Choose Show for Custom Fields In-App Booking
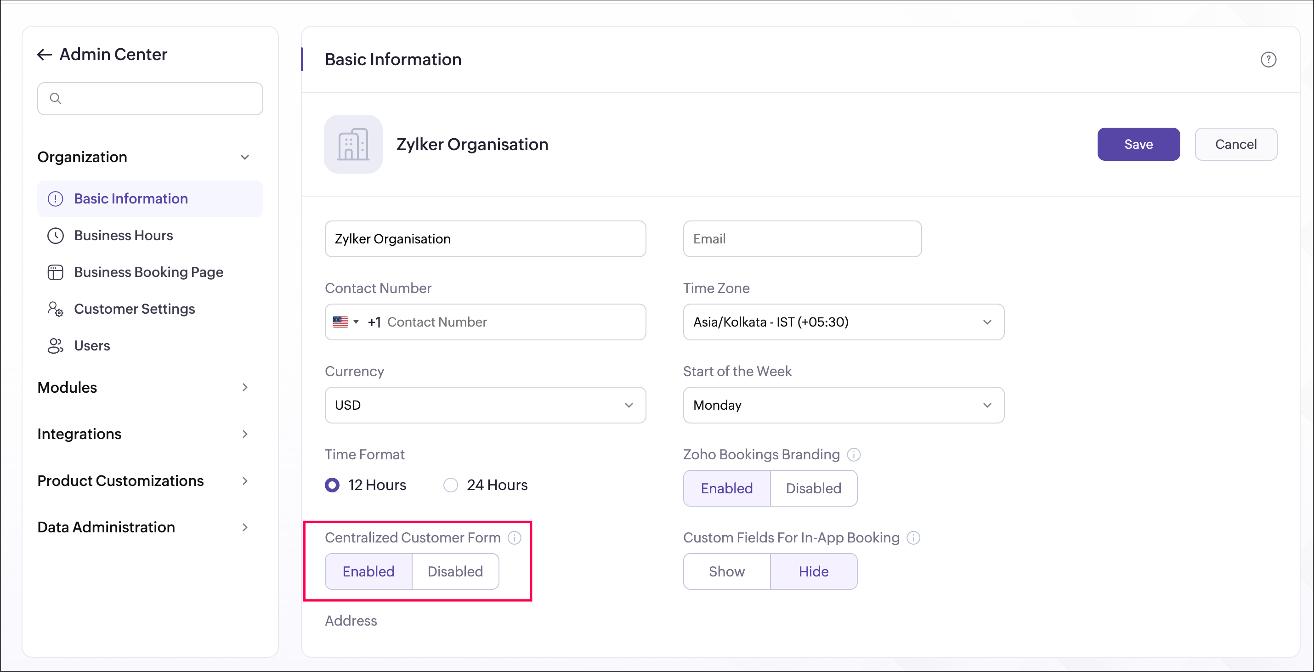 726,571
